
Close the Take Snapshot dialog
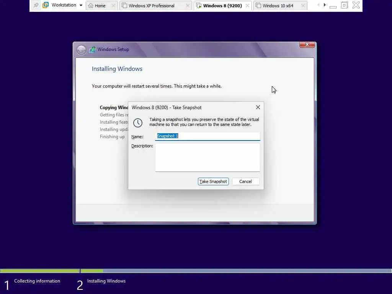pos(258,107)
